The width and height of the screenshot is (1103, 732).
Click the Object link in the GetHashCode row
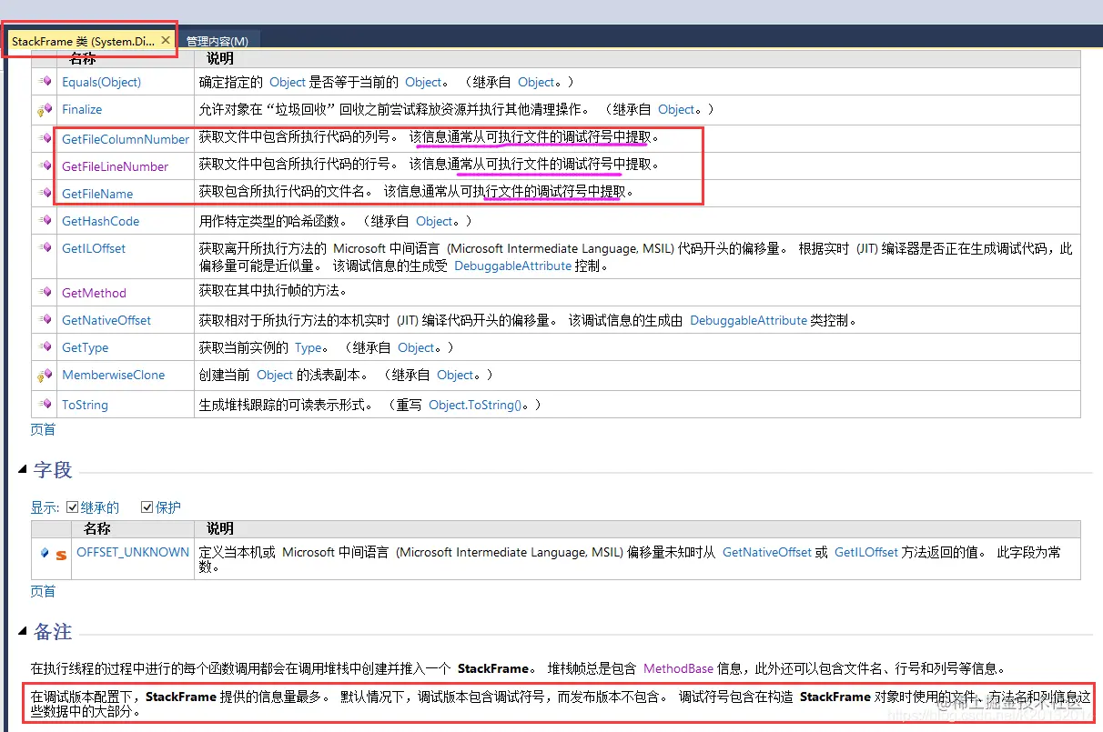(434, 221)
